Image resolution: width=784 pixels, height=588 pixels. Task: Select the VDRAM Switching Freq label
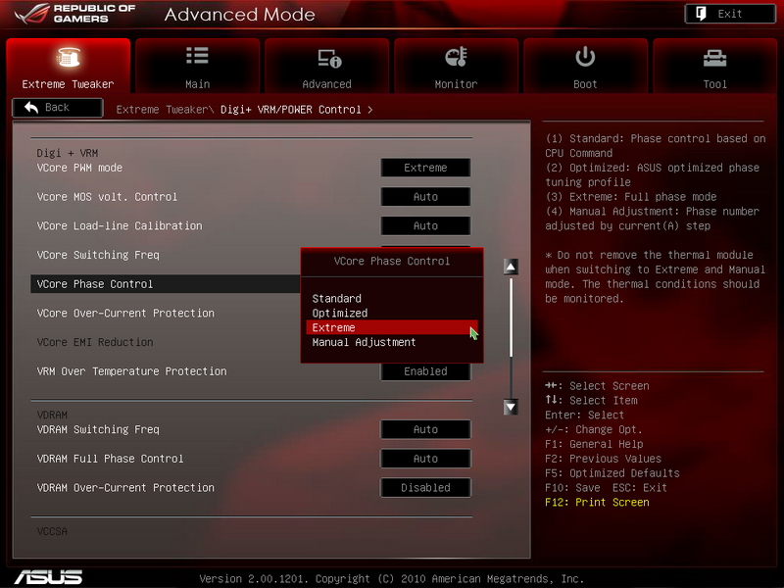click(98, 429)
